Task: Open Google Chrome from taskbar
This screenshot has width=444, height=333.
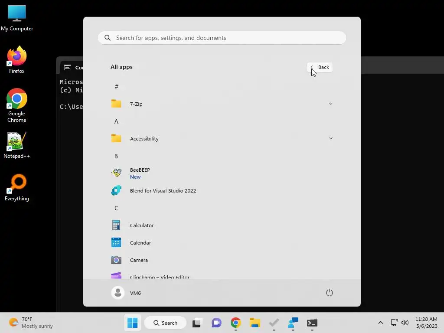Action: coord(235,323)
